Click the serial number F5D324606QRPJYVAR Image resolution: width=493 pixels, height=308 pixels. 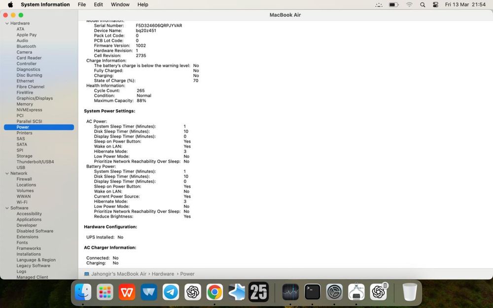coord(159,26)
